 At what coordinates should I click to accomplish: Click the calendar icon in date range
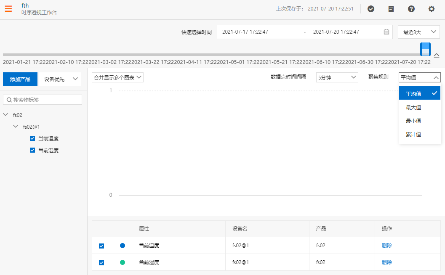386,32
